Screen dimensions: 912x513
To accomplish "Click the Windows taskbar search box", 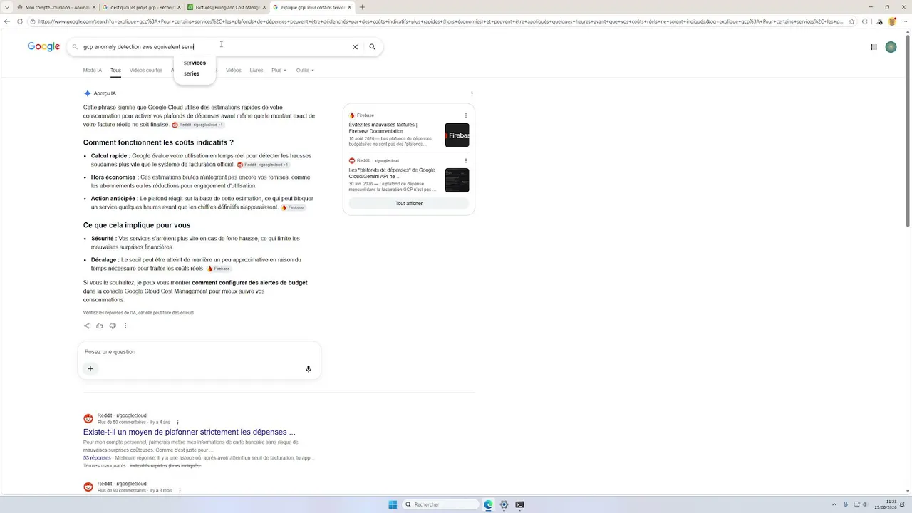I will (x=441, y=504).
